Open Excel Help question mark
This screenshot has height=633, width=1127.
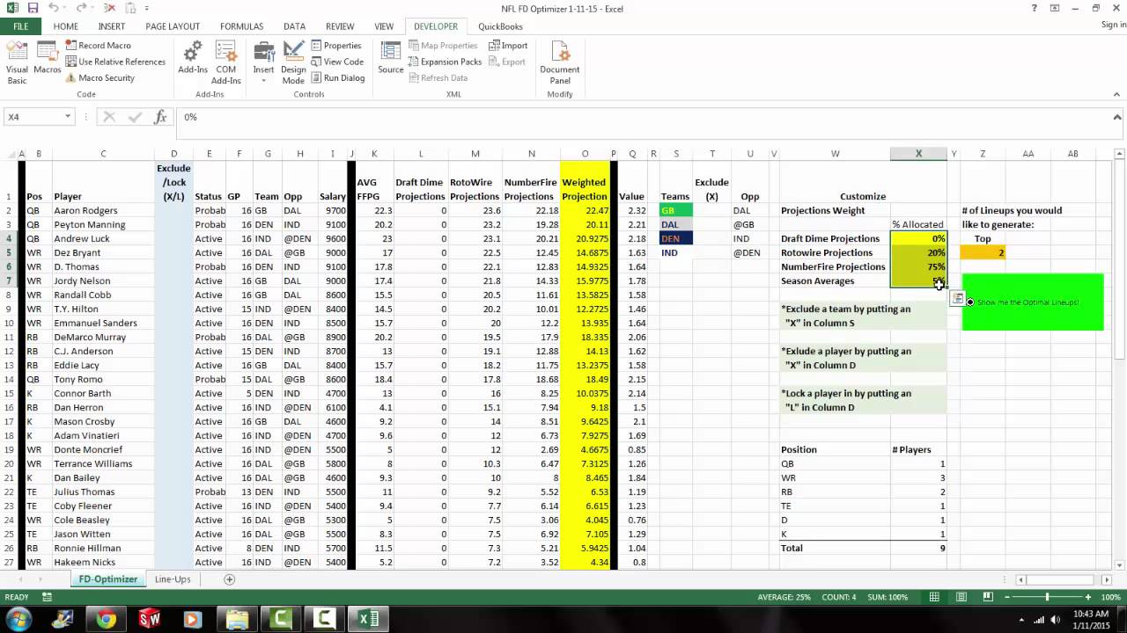tap(1035, 8)
